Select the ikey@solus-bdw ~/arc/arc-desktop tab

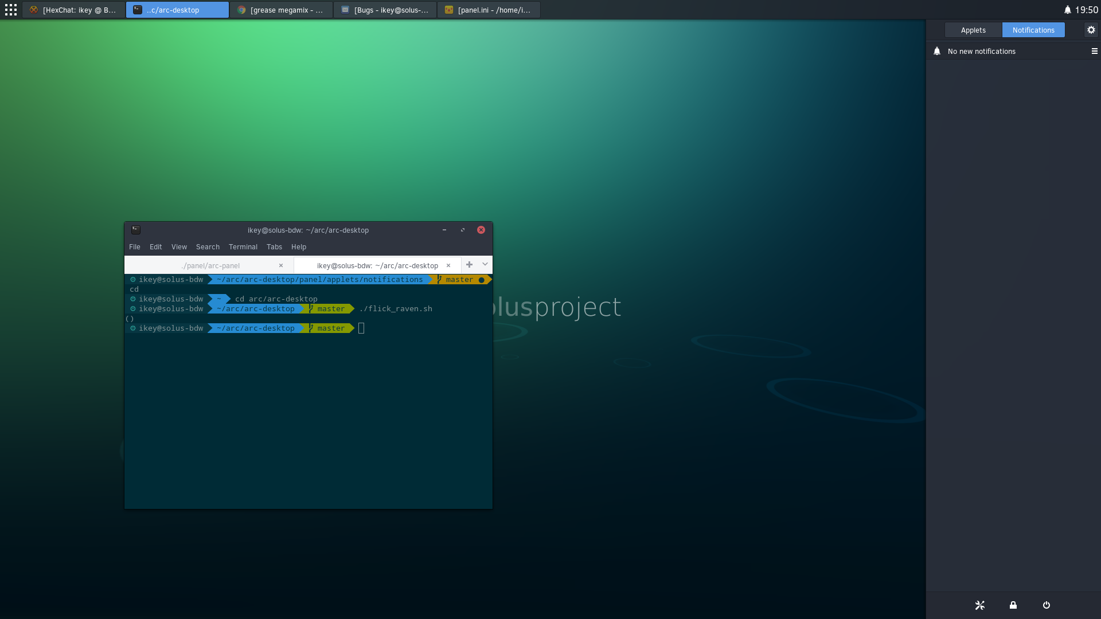(x=377, y=265)
